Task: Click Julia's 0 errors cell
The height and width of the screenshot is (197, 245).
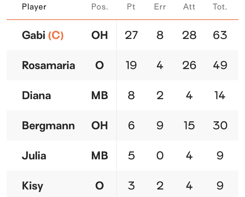Action: point(160,155)
